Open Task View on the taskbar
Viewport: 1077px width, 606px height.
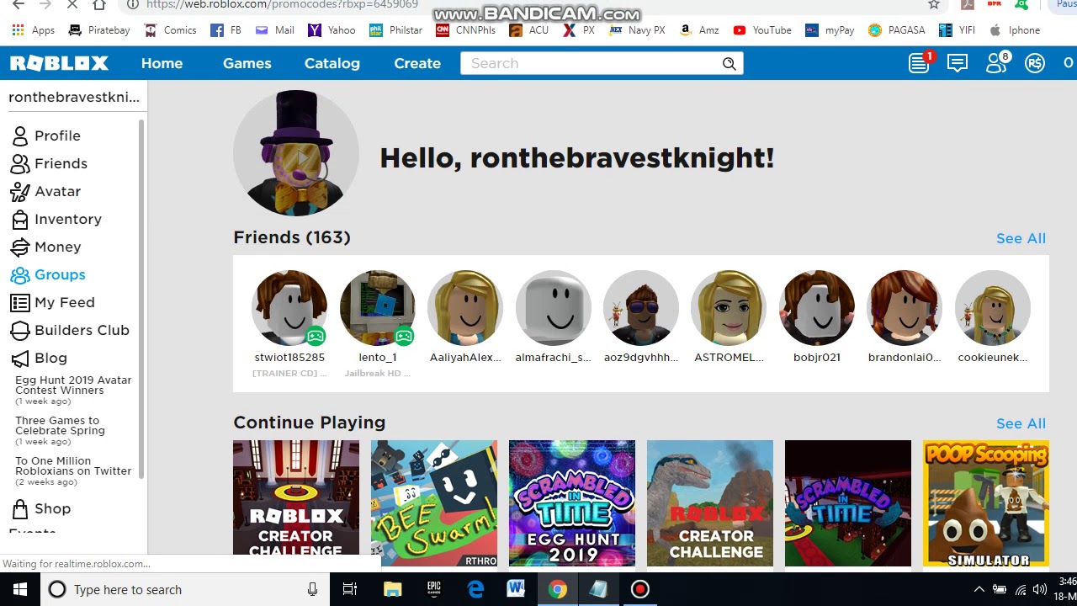pyautogui.click(x=350, y=589)
